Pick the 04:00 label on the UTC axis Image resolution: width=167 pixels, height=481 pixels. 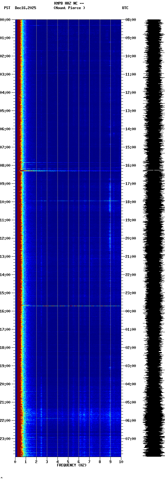(x=130, y=384)
